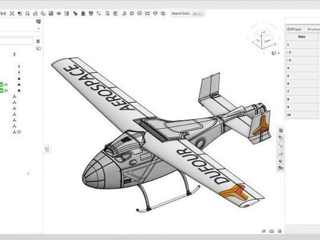Click the folder-like icon below the list view icon
This screenshot has width=320, height=240.
tap(38, 49)
